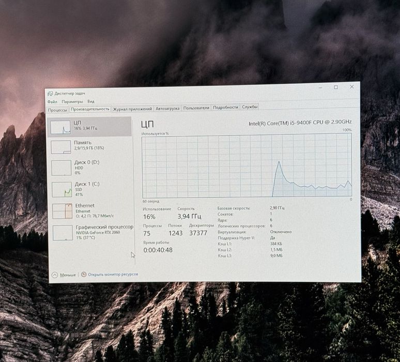Open the Вид menu

[x=91, y=101]
